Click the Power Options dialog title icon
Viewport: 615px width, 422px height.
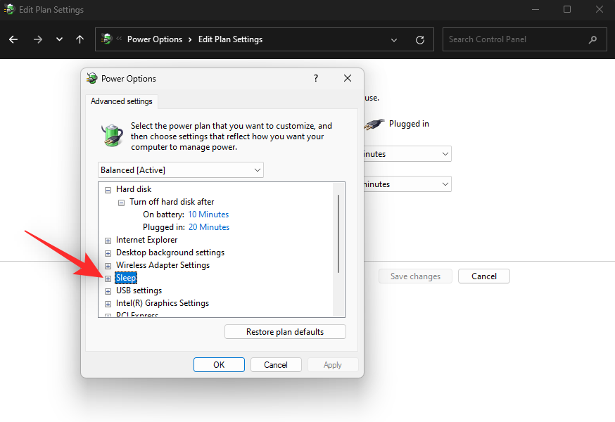92,78
